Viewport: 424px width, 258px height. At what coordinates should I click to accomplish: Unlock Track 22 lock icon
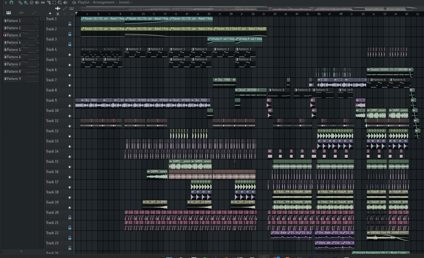(70, 238)
